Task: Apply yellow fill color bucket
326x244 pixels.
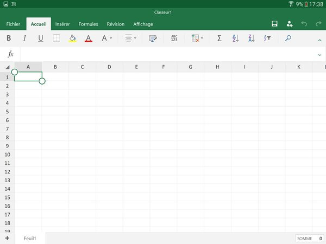Action: (72, 38)
